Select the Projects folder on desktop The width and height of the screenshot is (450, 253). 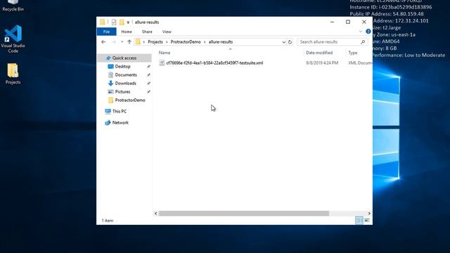pyautogui.click(x=13, y=74)
